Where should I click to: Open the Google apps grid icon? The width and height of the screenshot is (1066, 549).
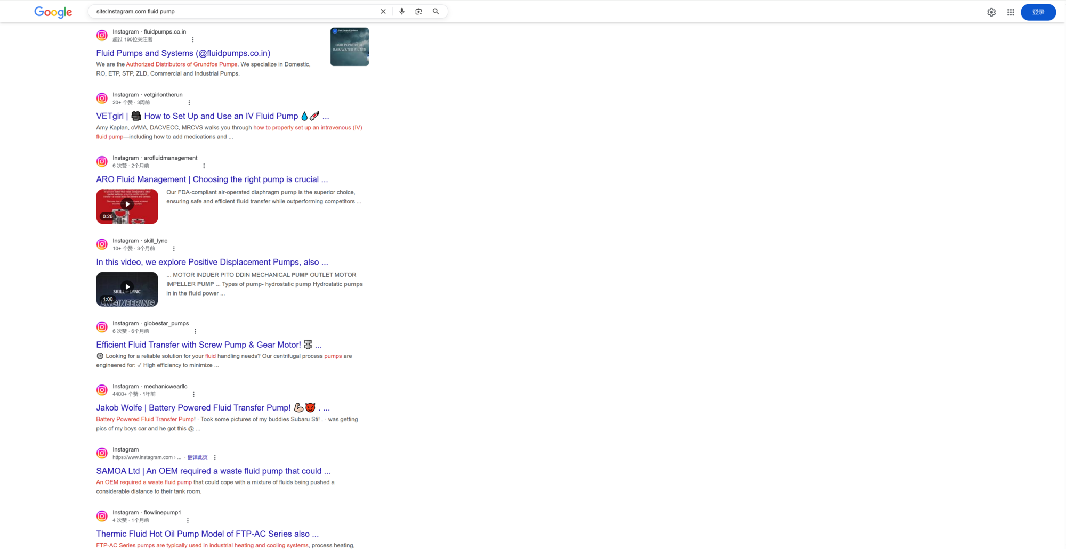[1011, 12]
